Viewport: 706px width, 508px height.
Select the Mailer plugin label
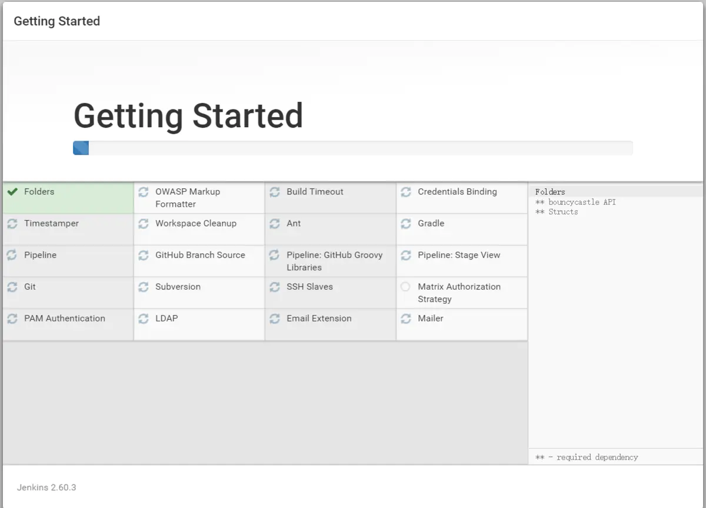(x=431, y=318)
